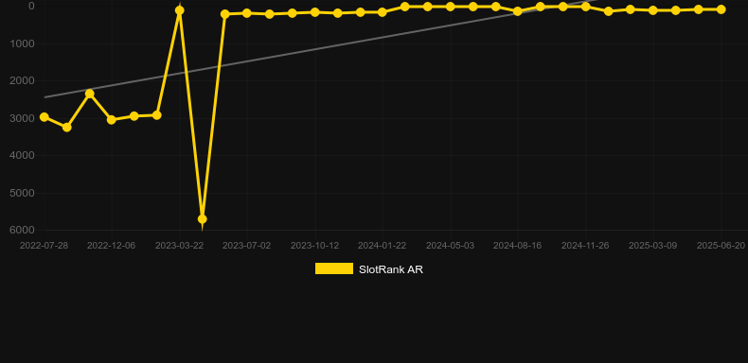Click the lowest data point near 5700
The height and width of the screenshot is (363, 748).
[x=203, y=219]
